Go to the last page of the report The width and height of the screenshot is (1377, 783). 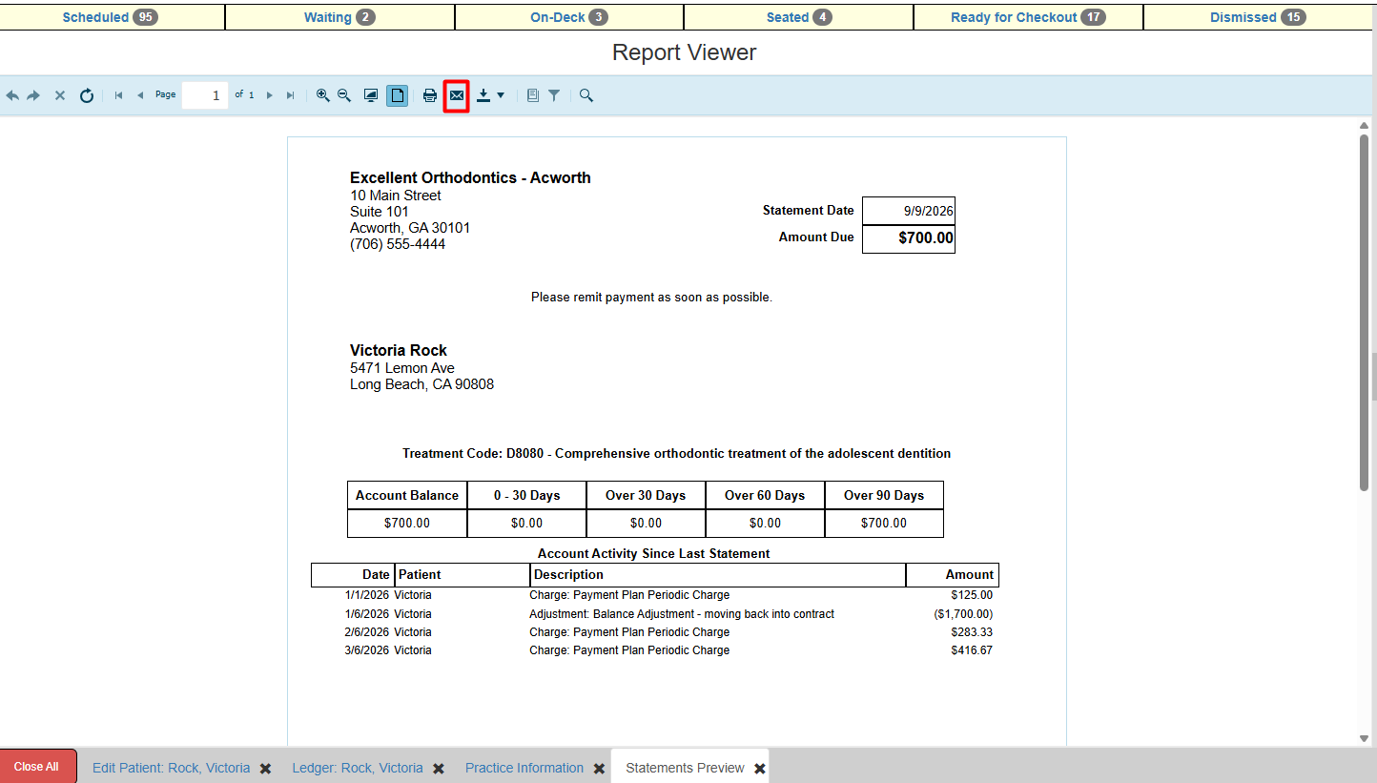291,95
